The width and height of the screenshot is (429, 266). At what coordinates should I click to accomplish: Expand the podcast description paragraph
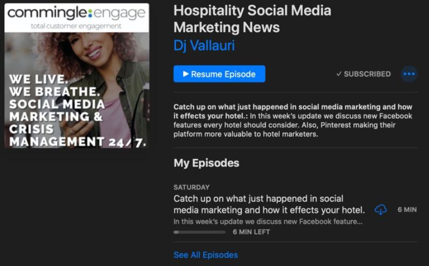(293, 120)
